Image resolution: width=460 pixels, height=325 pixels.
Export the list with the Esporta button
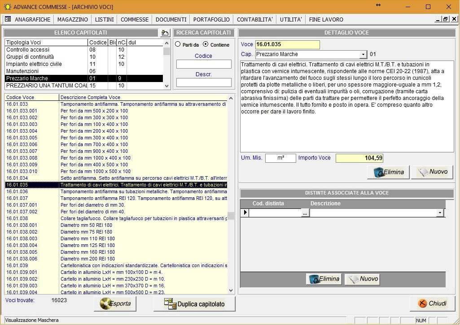coord(115,303)
